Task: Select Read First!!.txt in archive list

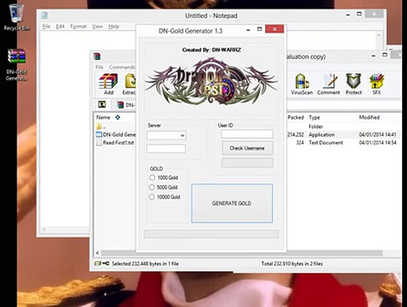Action: pyautogui.click(x=115, y=143)
